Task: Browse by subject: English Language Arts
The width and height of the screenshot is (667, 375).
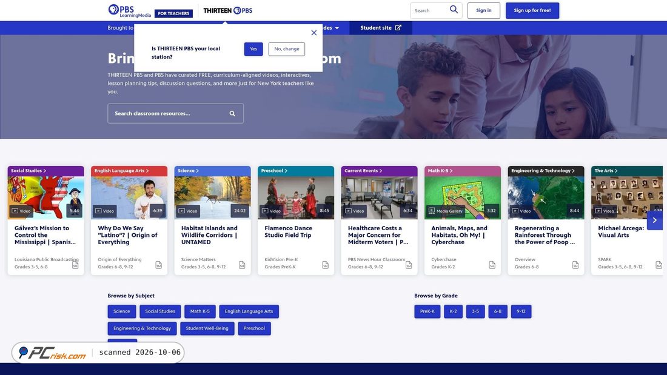Action: 249,311
